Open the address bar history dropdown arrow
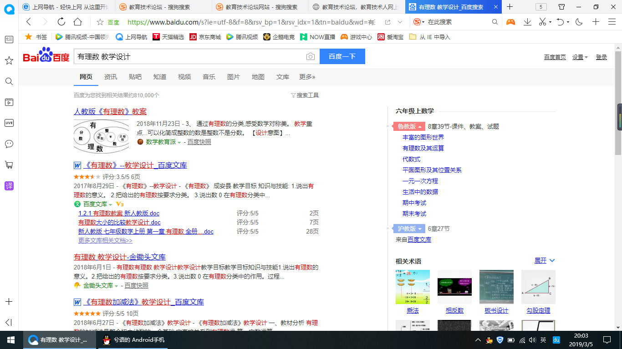 coord(400,22)
